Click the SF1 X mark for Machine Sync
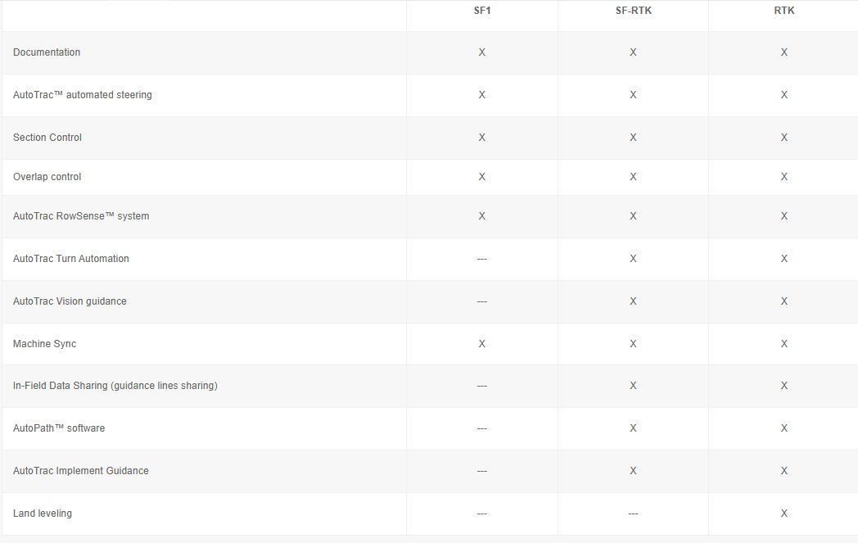 coord(481,344)
